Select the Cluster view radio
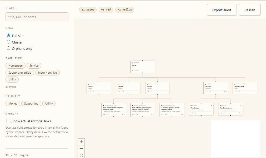Image resolution: width=266 pixels, height=158 pixels. (8, 42)
